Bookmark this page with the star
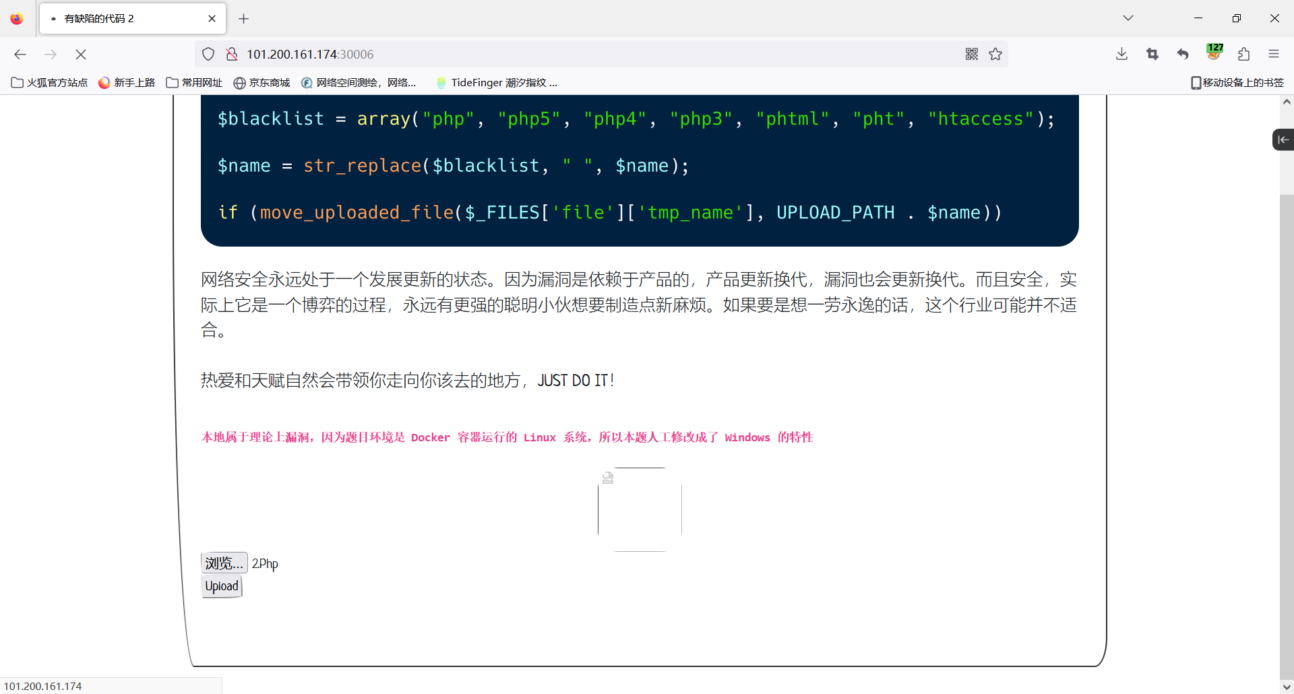The image size is (1294, 694). pyautogui.click(x=995, y=55)
